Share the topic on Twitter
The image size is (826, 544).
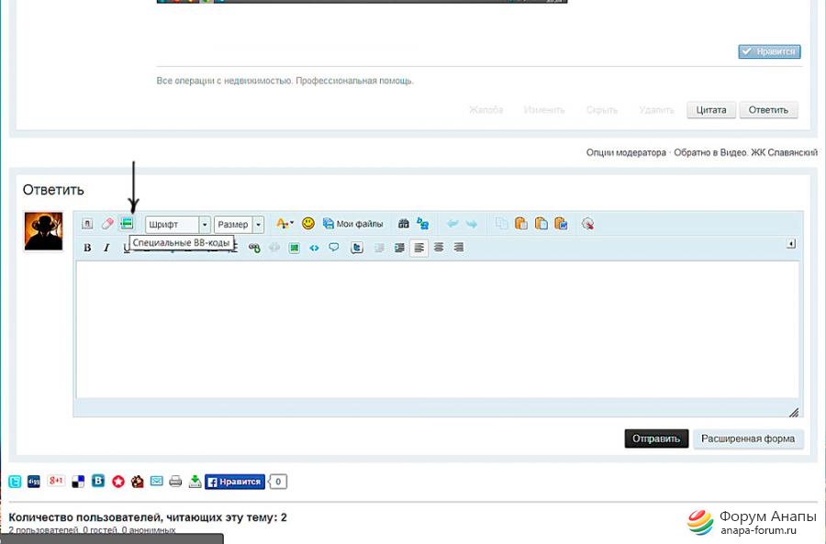click(16, 482)
